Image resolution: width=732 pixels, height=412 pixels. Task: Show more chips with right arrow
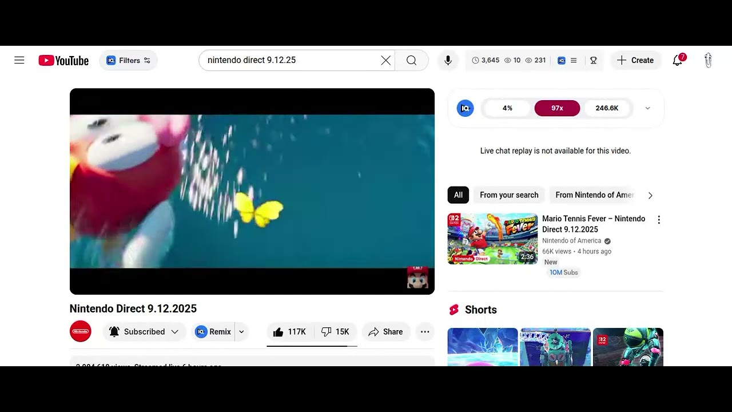(650, 195)
